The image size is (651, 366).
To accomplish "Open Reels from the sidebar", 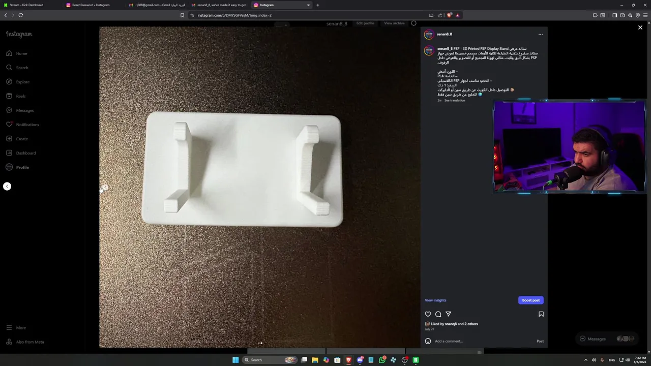I will [16, 96].
